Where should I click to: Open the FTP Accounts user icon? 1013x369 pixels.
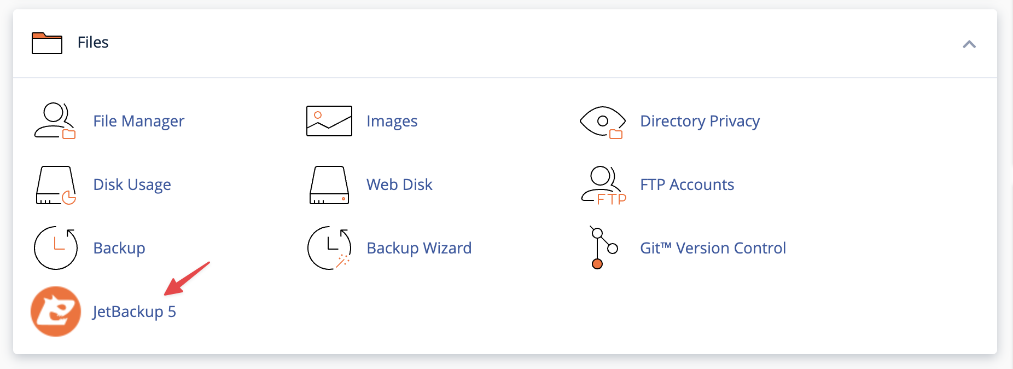pos(603,185)
